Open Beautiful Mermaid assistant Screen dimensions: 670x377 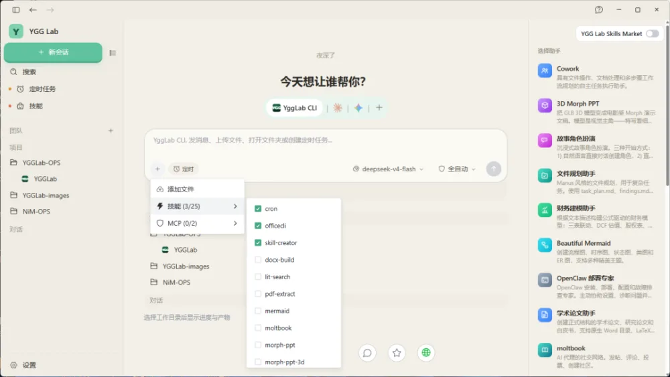pyautogui.click(x=596, y=252)
